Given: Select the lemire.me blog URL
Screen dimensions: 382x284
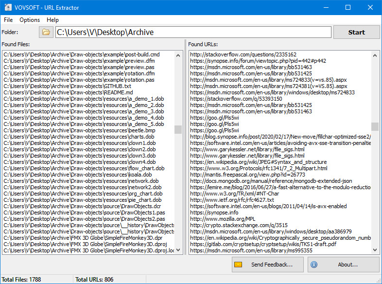Looking at the screenshot, I should (x=280, y=187).
